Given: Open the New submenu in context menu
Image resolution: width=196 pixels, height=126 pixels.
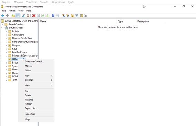Looking at the screenshot, I should click(x=36, y=76).
